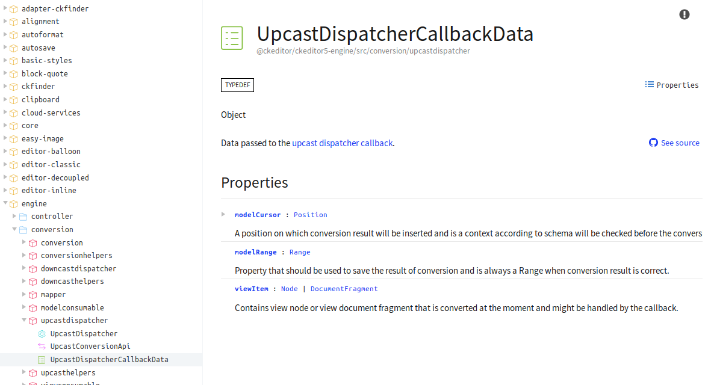
Task: Collapse the conversion folder in the sidebar
Action: click(13, 229)
